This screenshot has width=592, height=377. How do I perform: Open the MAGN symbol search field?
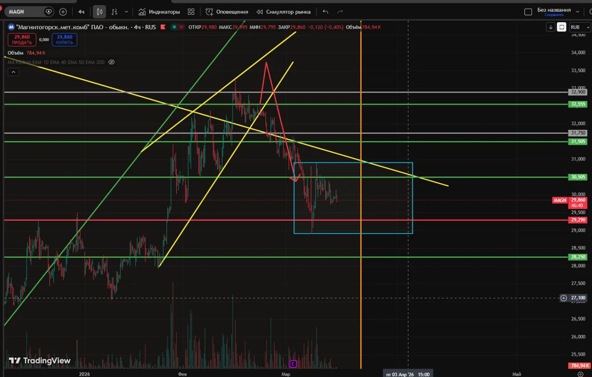[x=29, y=12]
